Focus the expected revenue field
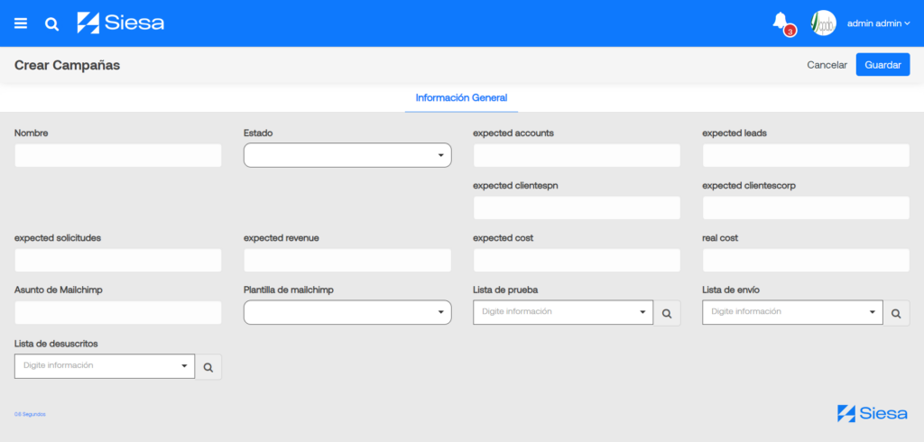The width and height of the screenshot is (924, 442). 347,260
